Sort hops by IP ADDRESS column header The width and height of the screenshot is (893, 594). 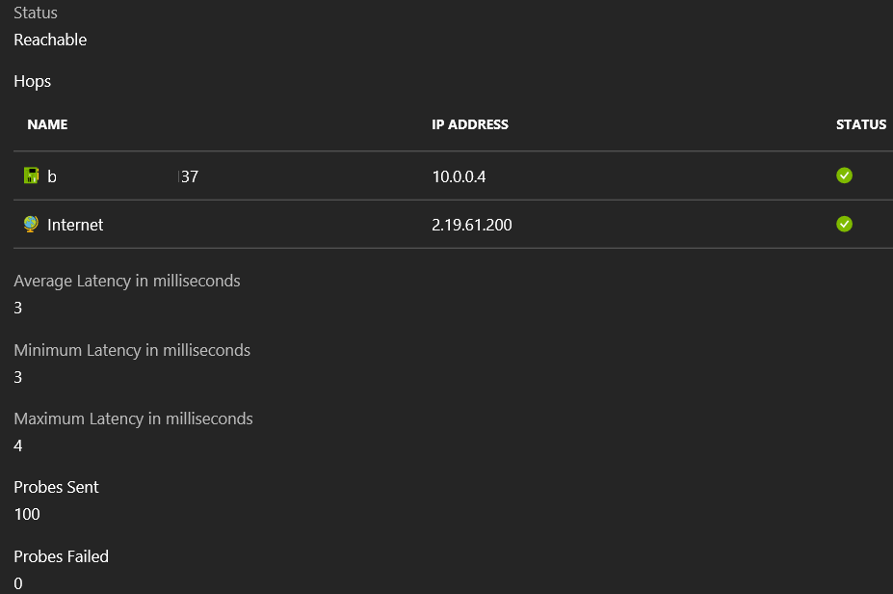[x=469, y=124]
